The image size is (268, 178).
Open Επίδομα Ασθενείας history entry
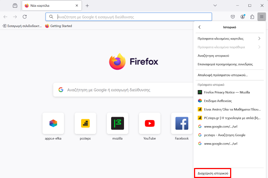coord(229,101)
